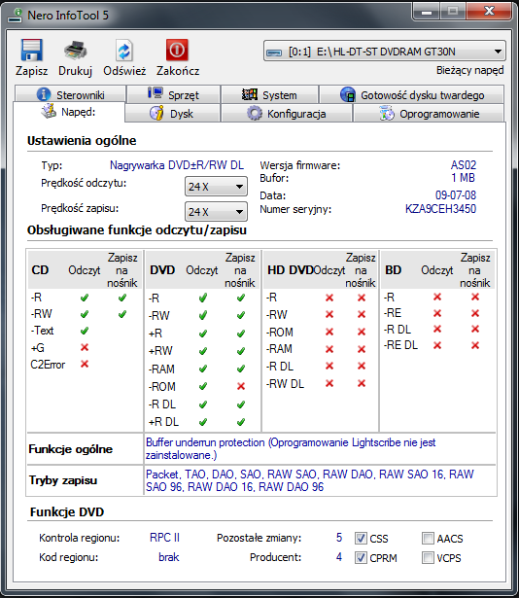Screen dimensions: 519x598
Task: Click the drive icon in the drive selector
Action: point(274,53)
